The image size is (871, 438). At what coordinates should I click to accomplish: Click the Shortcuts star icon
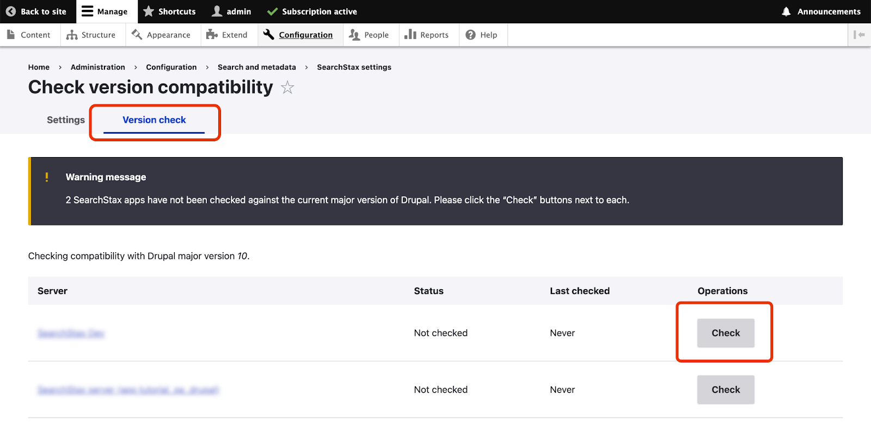[x=148, y=11]
